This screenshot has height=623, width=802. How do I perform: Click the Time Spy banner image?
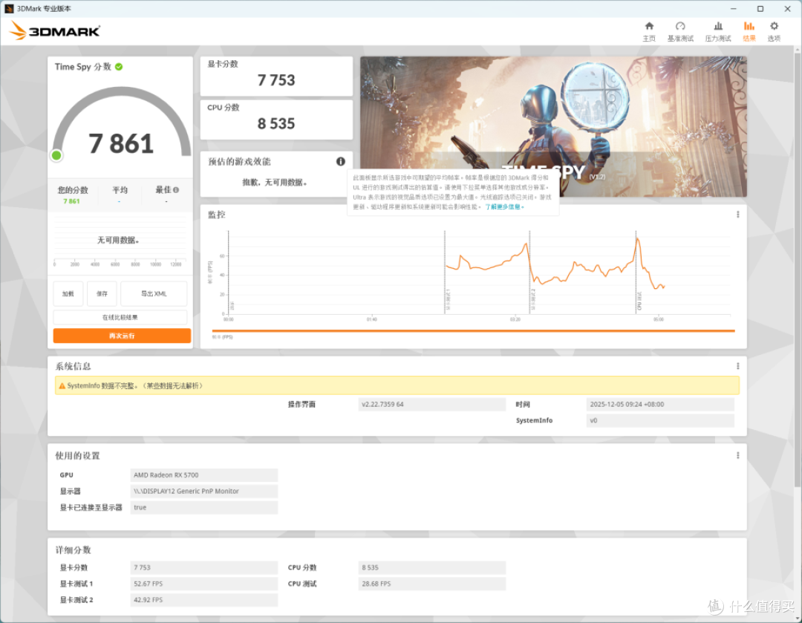553,126
